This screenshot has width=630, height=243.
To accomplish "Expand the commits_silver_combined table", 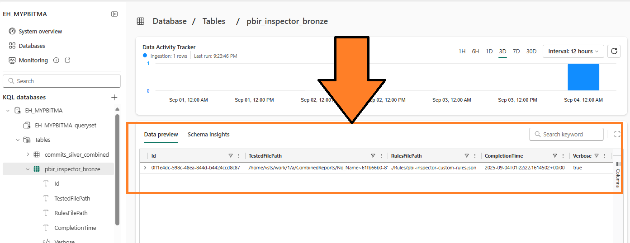I will coord(28,154).
